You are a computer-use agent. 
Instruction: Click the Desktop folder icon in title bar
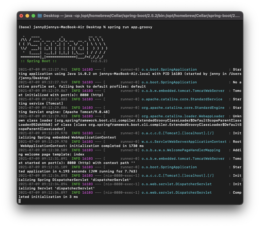coord(40,15)
